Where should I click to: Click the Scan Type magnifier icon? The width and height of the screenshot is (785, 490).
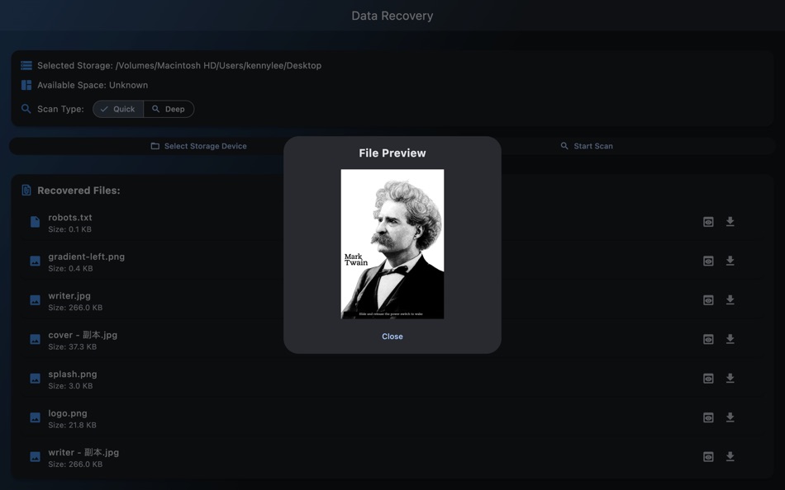(26, 109)
